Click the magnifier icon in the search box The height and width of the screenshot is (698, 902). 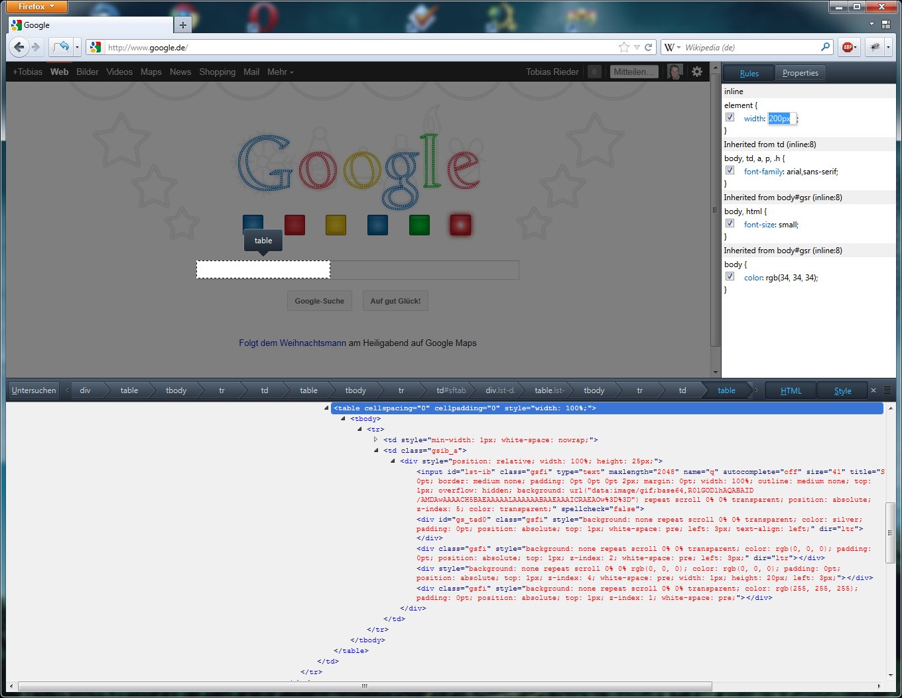tap(825, 47)
